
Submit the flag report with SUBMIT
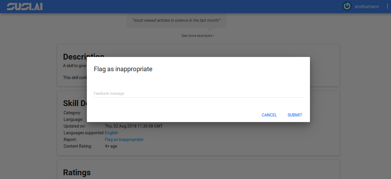tap(295, 115)
